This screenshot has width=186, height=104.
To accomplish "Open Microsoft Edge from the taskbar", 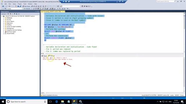I will tap(57, 101).
